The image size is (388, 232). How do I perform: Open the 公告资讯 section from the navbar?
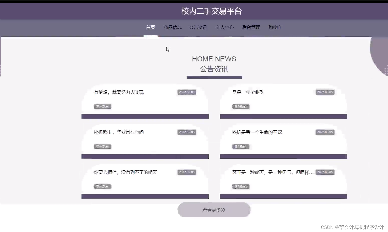pos(198,27)
